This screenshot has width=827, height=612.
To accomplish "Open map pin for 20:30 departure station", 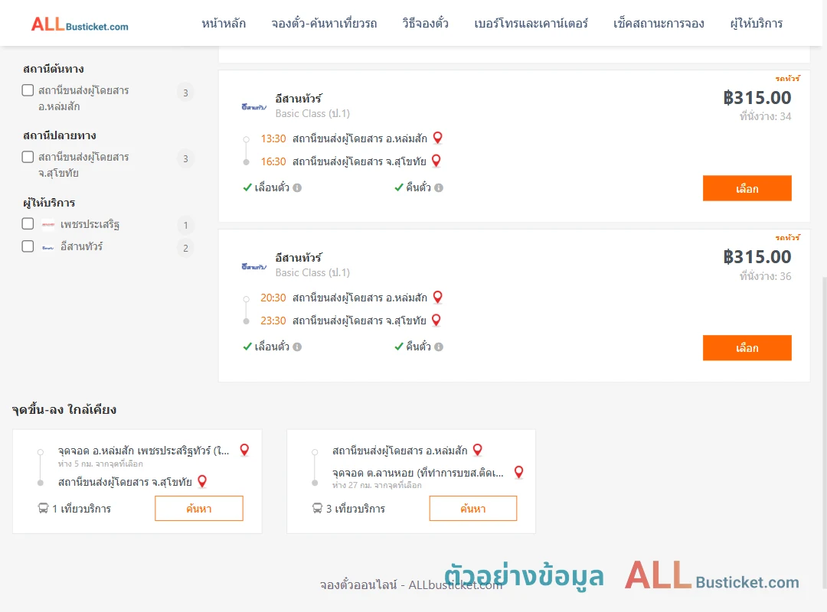I will (x=437, y=298).
